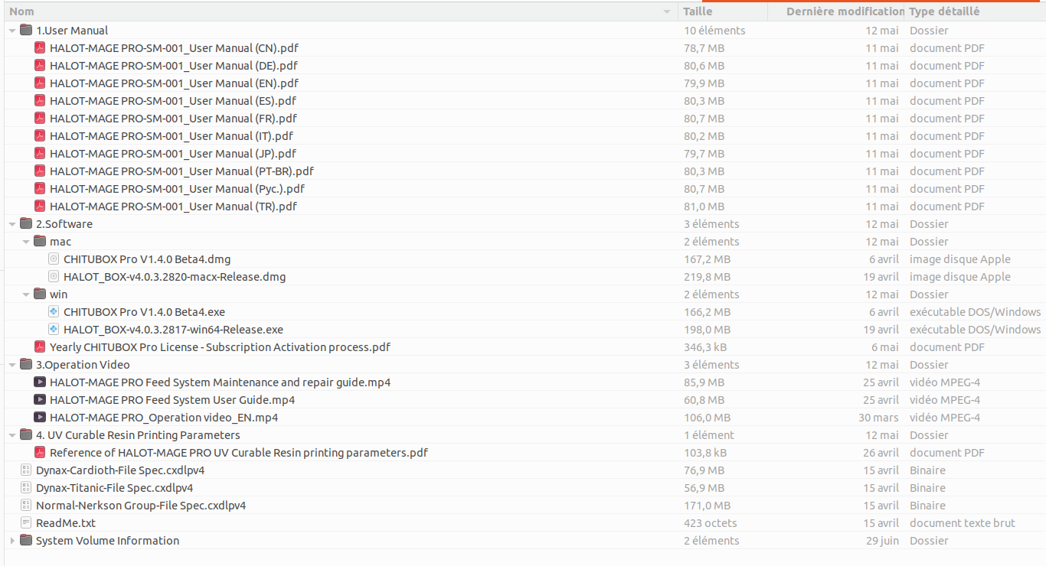This screenshot has width=1046, height=566.
Task: Click the text file icon of ReadMe.txt
Action: 26,523
